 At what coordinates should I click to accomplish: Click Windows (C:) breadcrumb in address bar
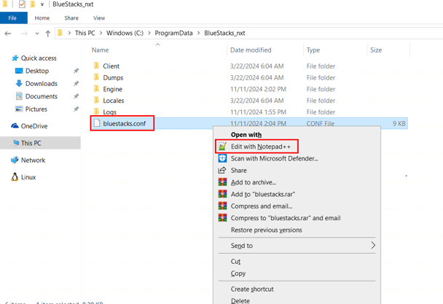(x=125, y=33)
